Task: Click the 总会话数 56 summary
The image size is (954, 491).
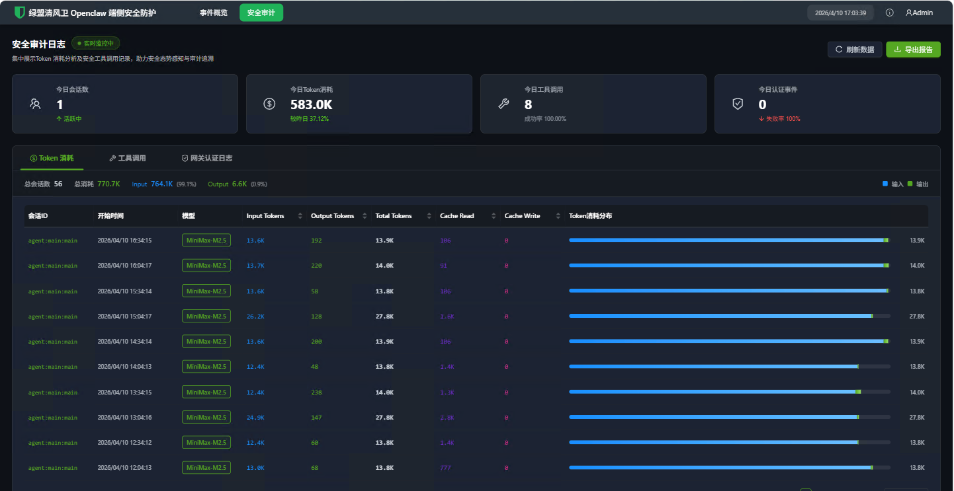Action: point(44,184)
